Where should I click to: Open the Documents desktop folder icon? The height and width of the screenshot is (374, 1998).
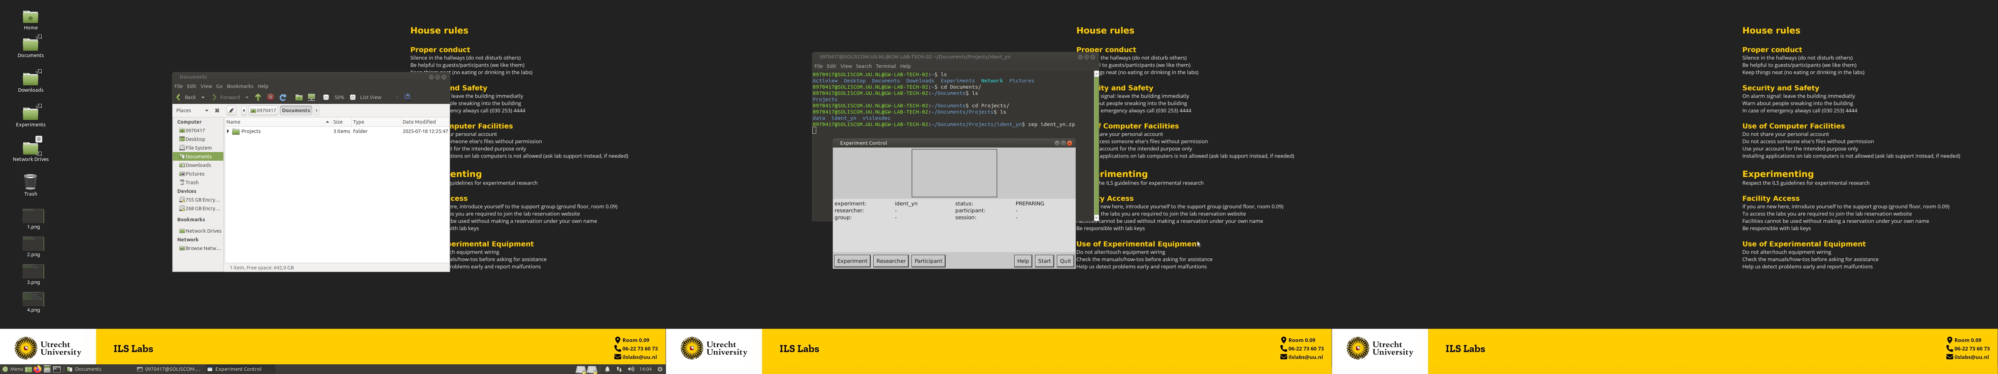click(30, 46)
